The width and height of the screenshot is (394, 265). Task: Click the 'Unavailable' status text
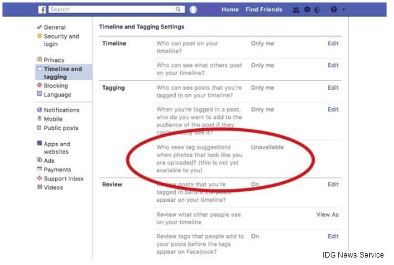(267, 147)
